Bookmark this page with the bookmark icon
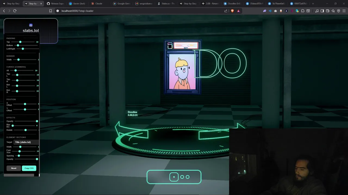 [x=50, y=11]
